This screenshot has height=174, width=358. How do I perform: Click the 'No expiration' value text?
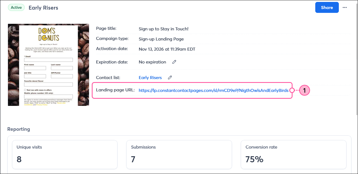click(152, 62)
